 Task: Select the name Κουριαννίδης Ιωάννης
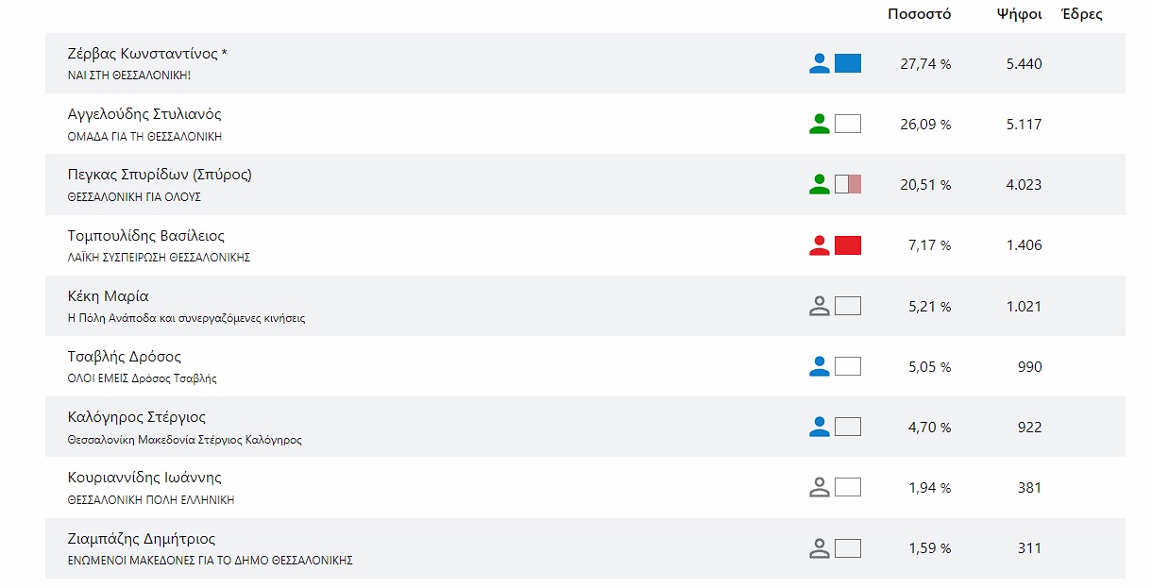[x=144, y=478]
